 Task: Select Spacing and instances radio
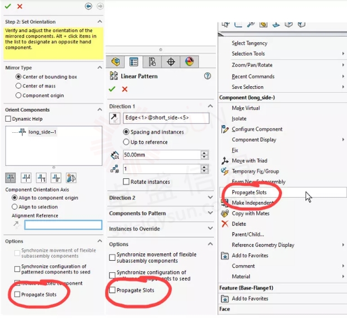point(126,132)
